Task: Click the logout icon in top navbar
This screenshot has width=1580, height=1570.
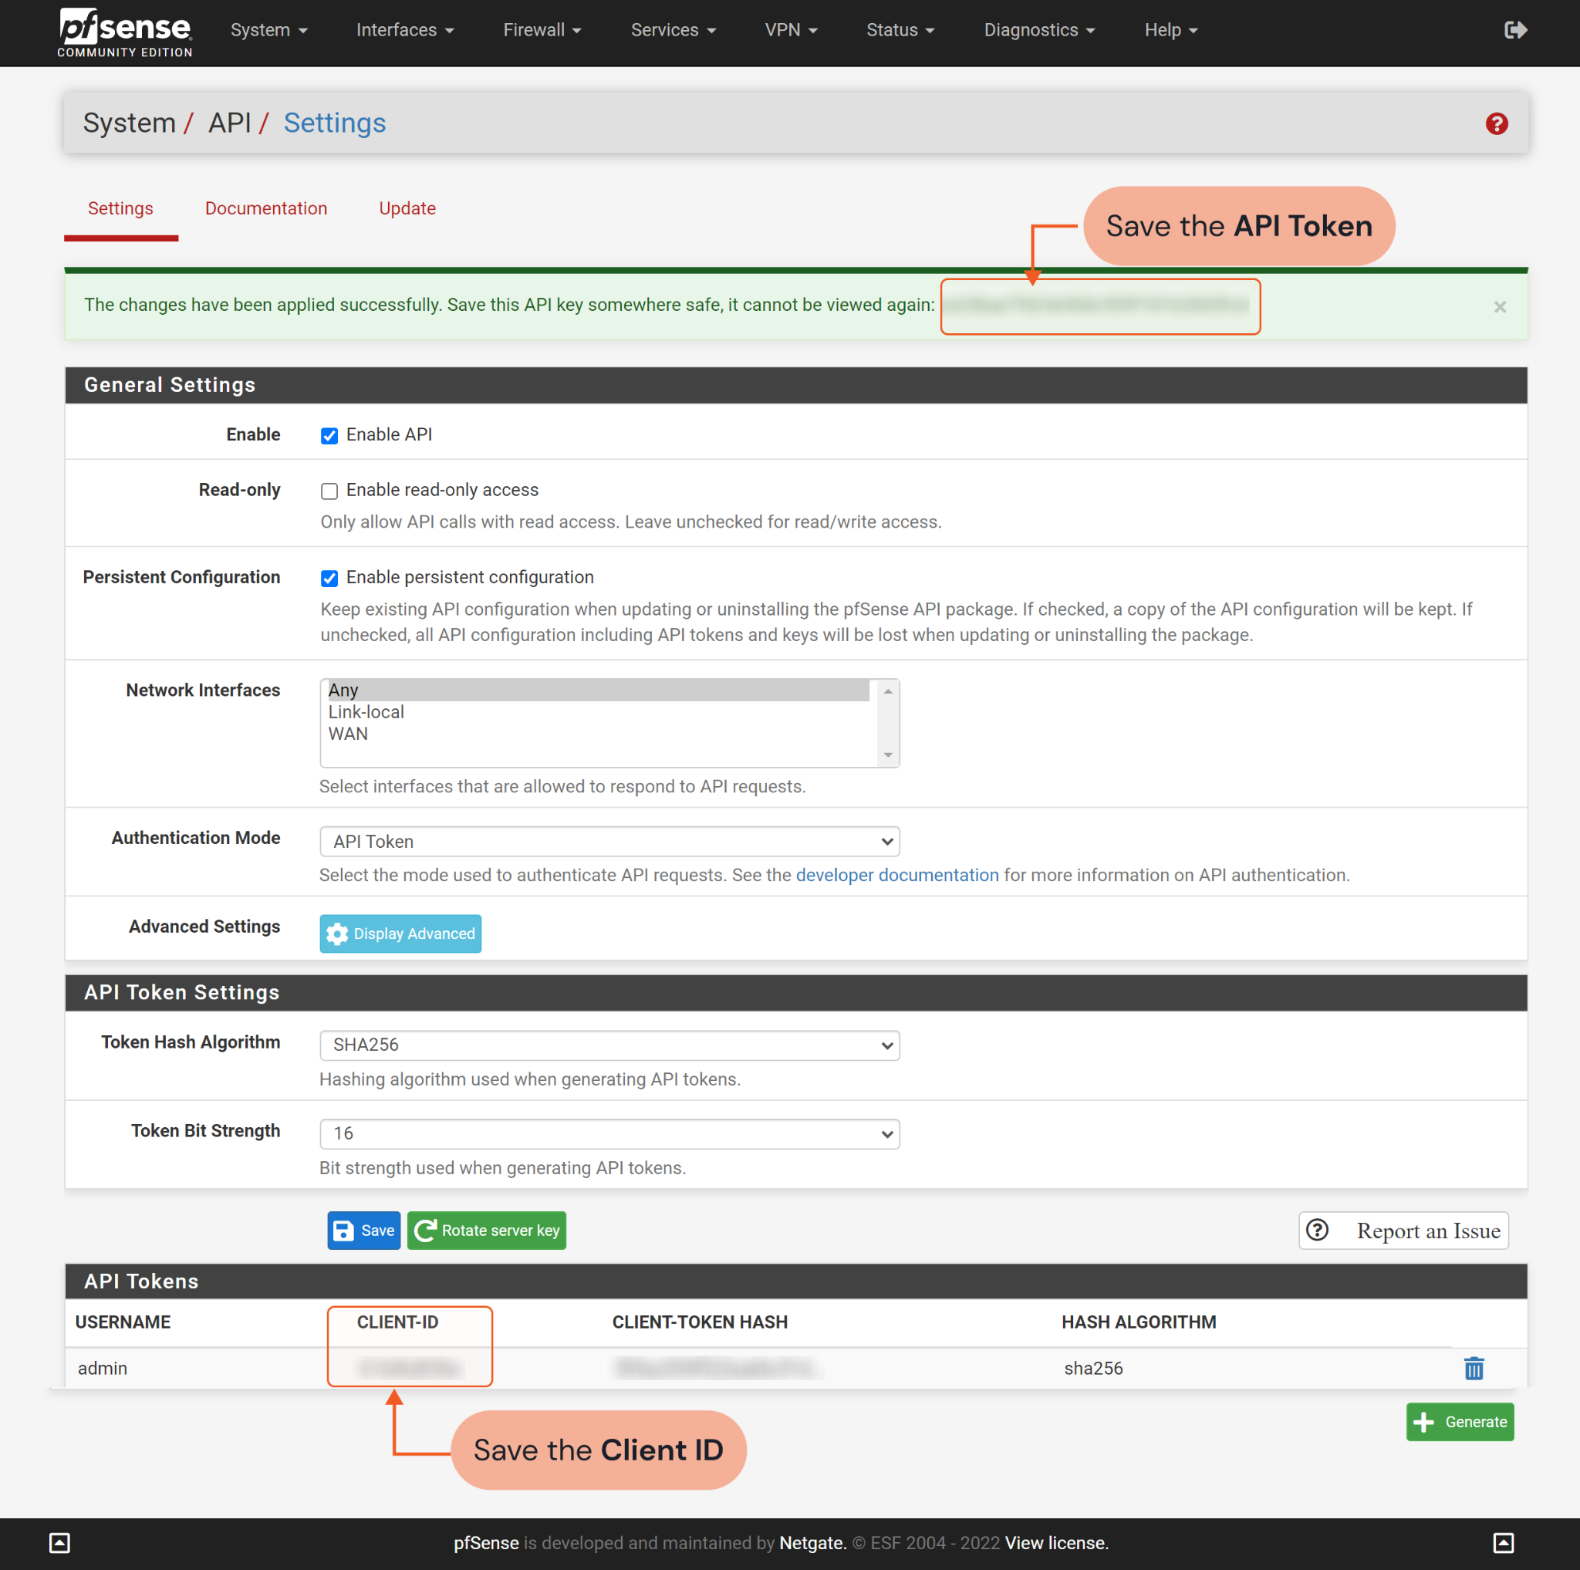Action: (x=1514, y=30)
